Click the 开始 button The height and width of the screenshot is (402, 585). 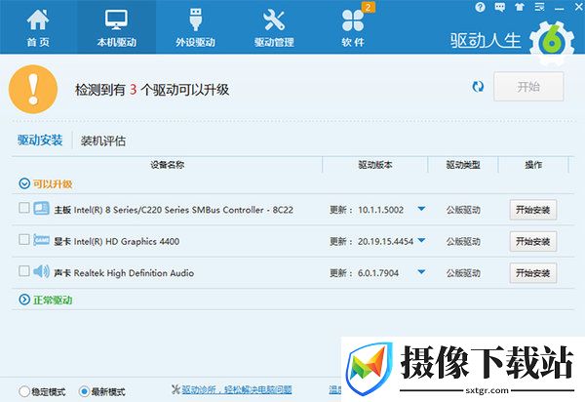(x=528, y=87)
